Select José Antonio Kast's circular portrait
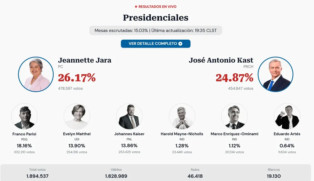314x181 pixels. [x=275, y=74]
